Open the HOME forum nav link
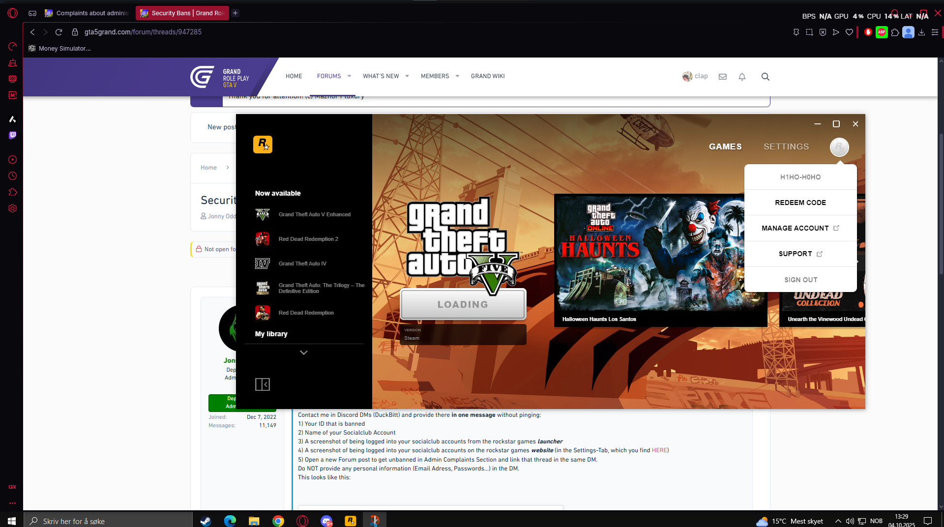944x527 pixels. (294, 76)
